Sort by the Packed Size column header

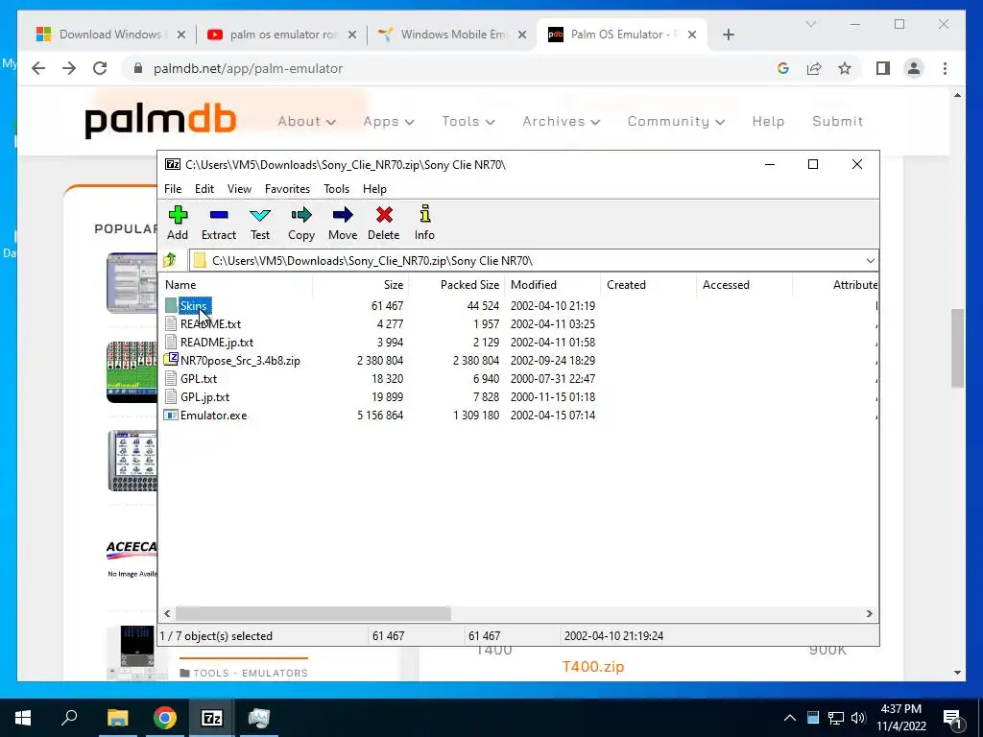coord(456,284)
